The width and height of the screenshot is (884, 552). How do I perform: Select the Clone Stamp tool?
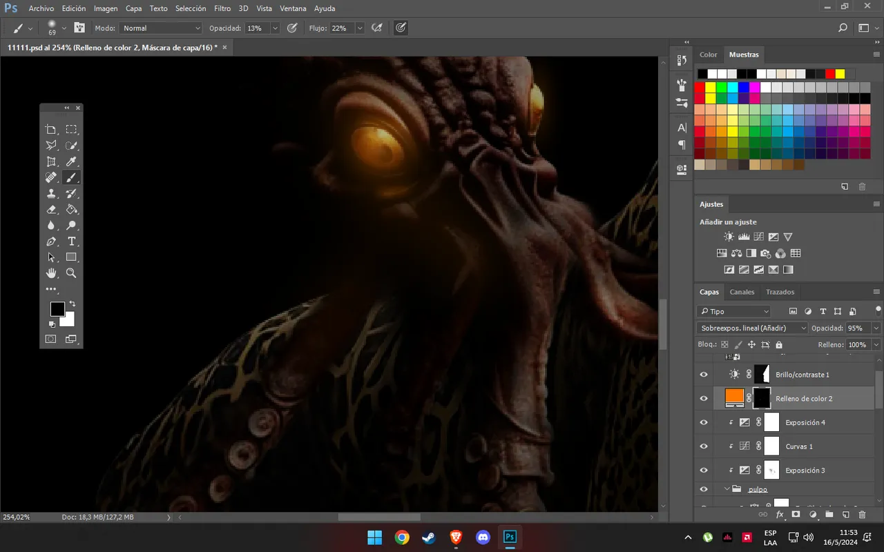coord(51,193)
